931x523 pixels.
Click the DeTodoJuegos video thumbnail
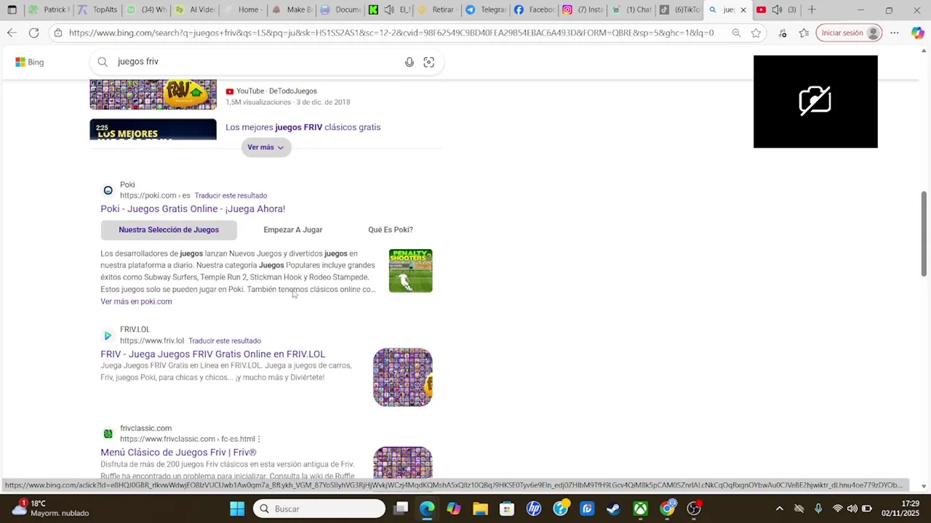153,95
